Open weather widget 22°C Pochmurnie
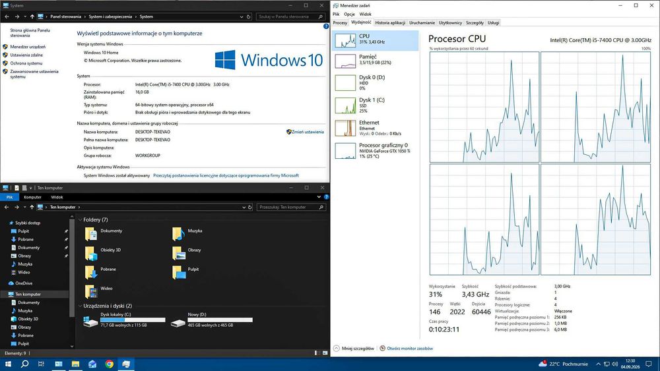Screen dimensions: 660x371 [563, 364]
